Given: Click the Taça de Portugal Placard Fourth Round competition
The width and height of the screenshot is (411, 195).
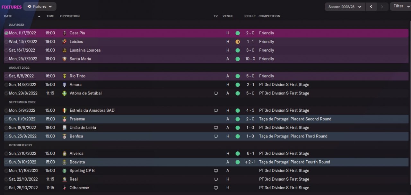Looking at the screenshot, I should click(x=294, y=162).
